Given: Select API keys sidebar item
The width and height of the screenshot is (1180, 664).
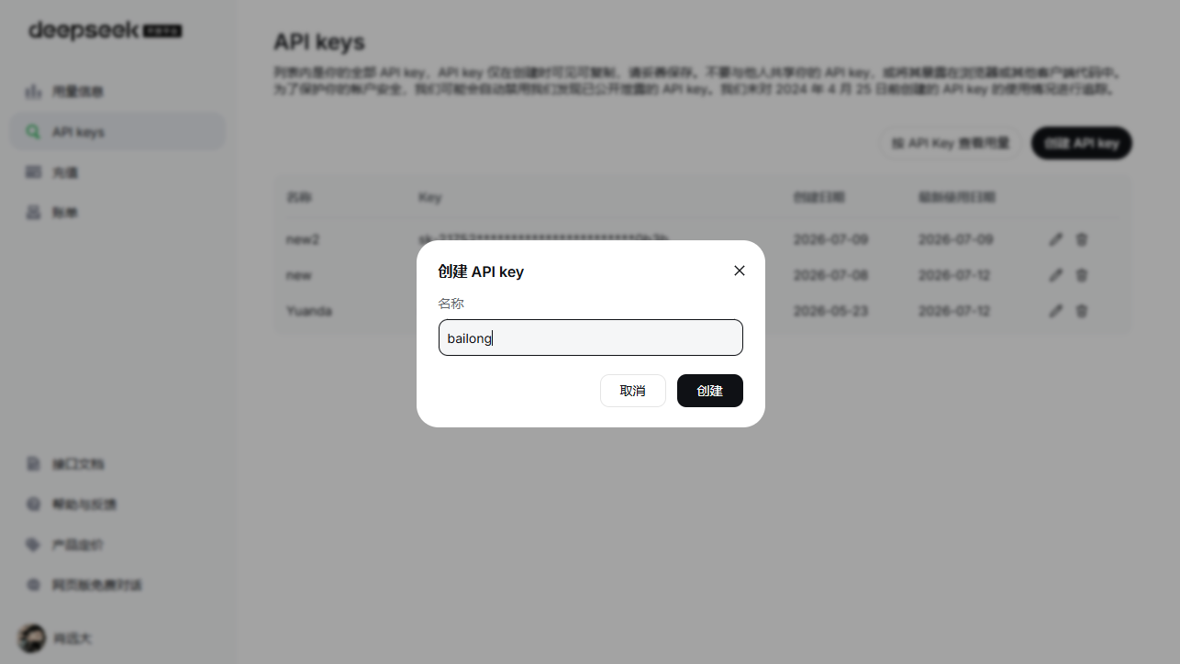Looking at the screenshot, I should [117, 132].
